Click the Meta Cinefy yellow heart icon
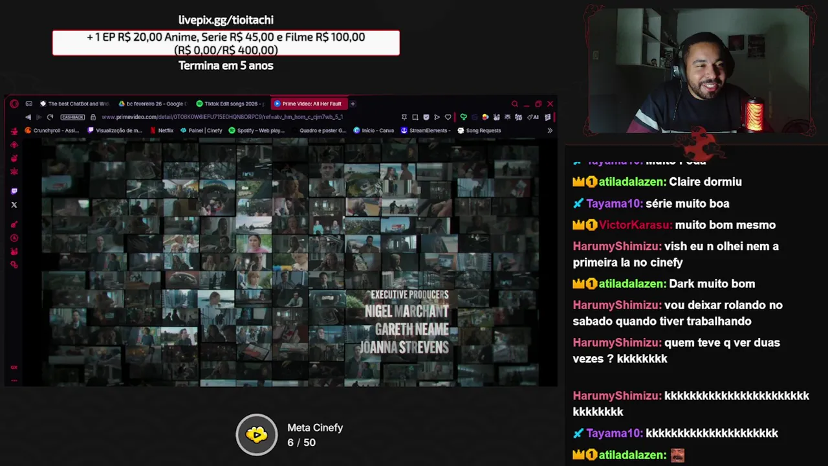 click(x=257, y=434)
